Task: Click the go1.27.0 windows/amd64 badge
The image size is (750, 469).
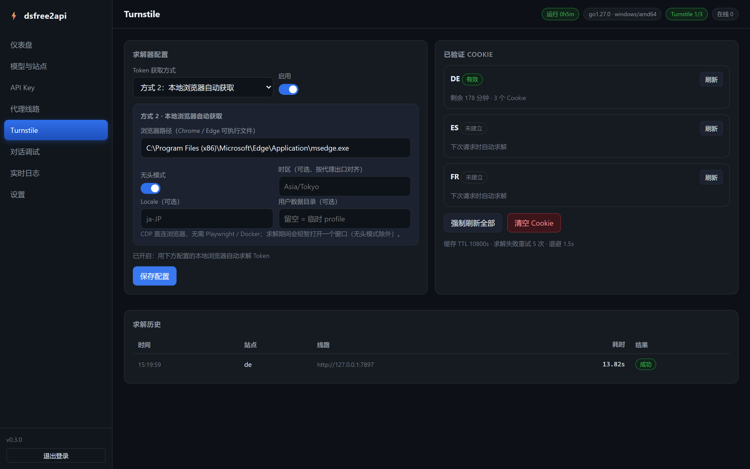Action: click(622, 14)
